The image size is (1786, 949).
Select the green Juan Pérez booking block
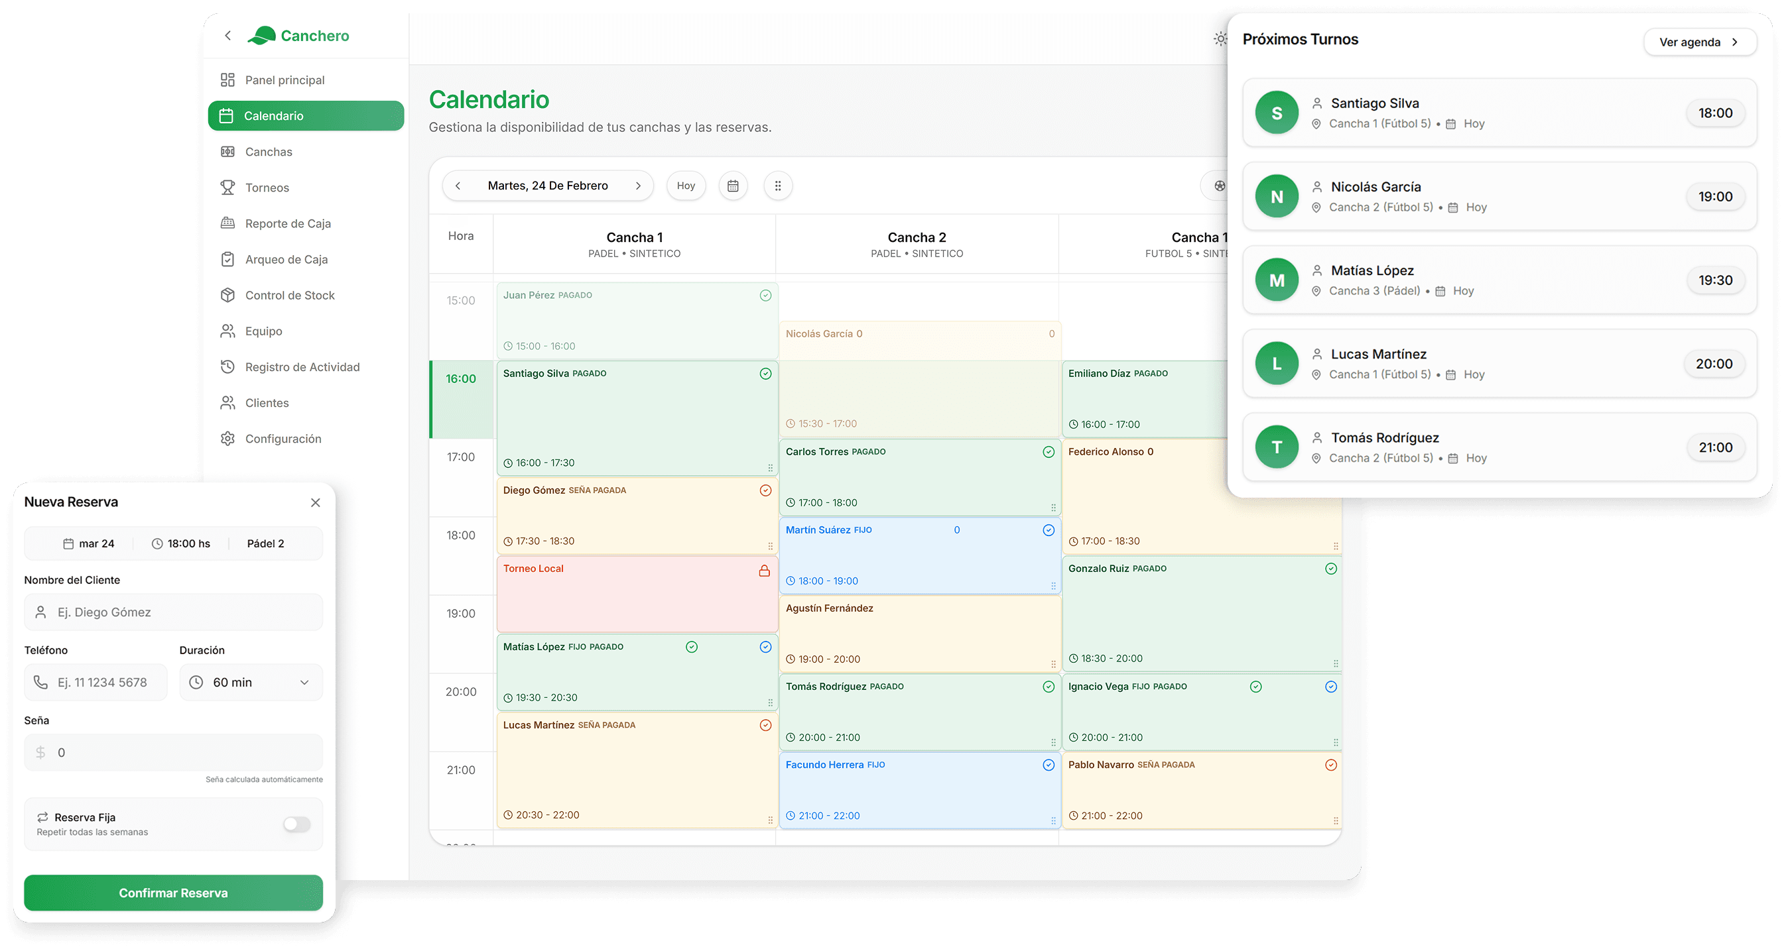pyautogui.click(x=637, y=321)
